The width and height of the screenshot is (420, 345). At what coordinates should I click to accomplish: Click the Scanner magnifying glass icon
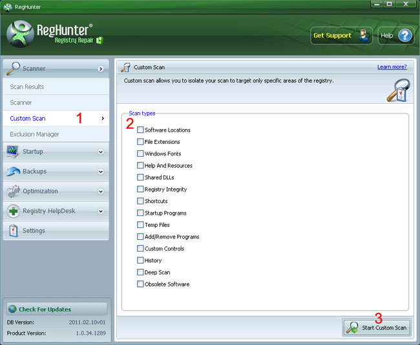(x=13, y=68)
